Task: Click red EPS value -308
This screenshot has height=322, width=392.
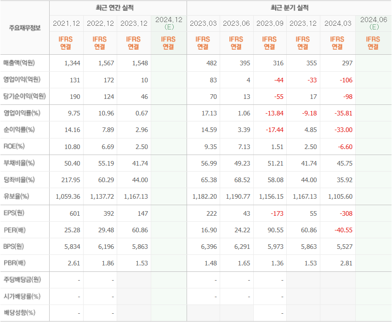Action: [346, 213]
